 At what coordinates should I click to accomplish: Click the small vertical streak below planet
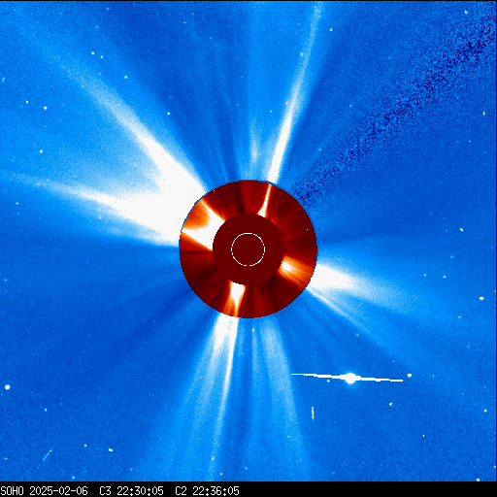313,413
